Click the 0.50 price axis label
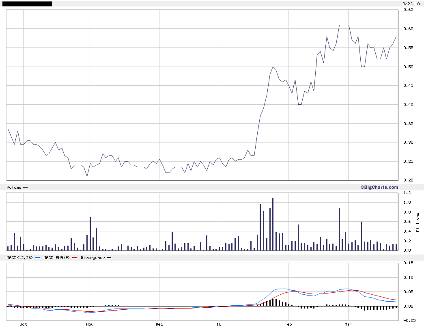 408,67
